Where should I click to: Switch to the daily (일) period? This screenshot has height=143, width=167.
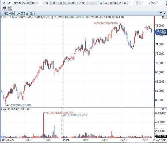(x=101, y=3)
